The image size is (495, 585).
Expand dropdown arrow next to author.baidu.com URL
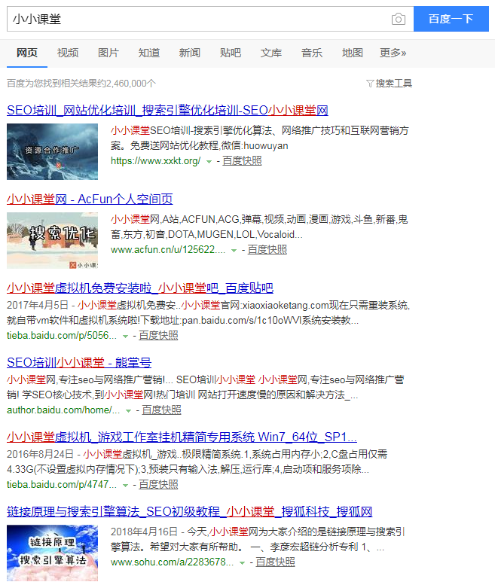[128, 411]
